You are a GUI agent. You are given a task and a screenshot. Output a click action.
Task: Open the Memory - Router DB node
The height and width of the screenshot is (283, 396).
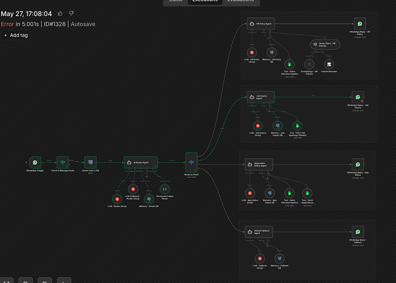point(149,199)
